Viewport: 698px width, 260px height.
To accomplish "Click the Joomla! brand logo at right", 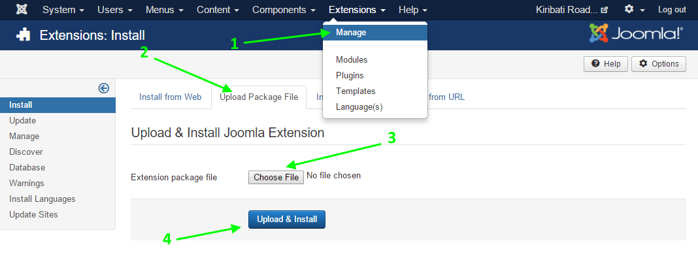I will coord(636,33).
